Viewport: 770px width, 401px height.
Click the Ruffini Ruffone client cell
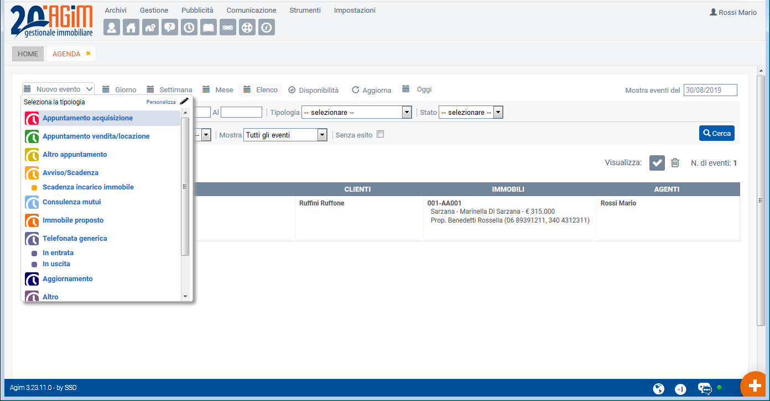pyautogui.click(x=322, y=203)
